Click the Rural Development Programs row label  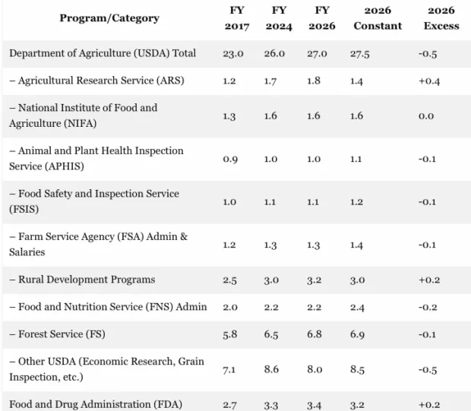[x=82, y=280]
